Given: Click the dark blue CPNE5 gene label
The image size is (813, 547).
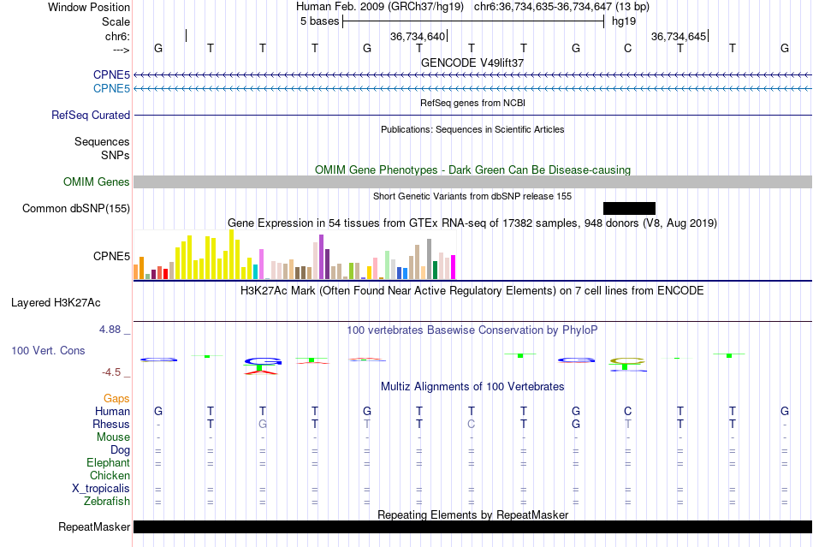Looking at the screenshot, I should [111, 74].
